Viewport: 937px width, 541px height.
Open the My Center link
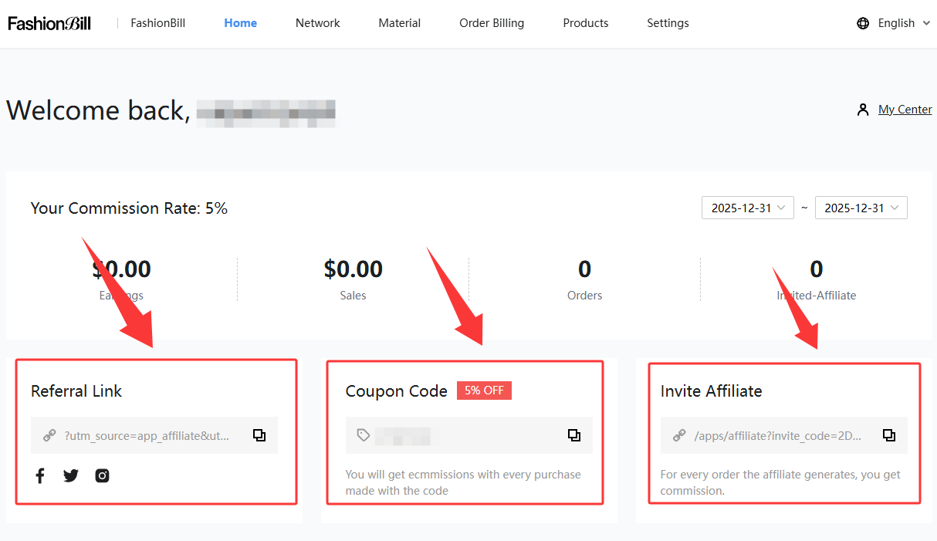point(905,110)
